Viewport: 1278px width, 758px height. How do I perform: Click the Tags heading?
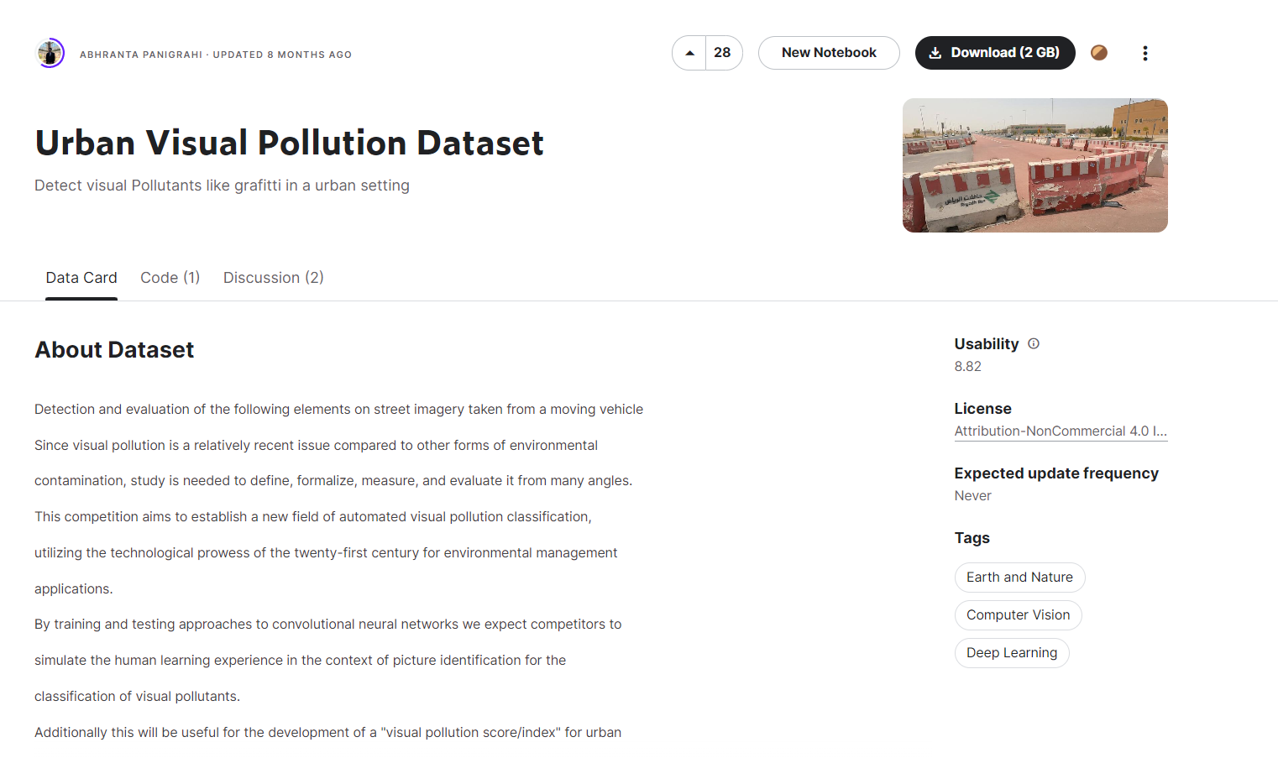pos(972,538)
